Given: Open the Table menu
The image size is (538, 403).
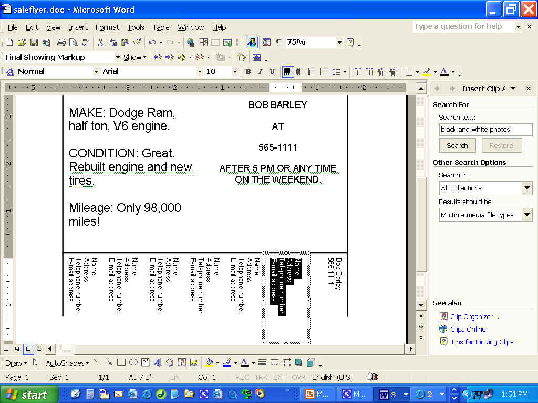Looking at the screenshot, I should coord(161,27).
